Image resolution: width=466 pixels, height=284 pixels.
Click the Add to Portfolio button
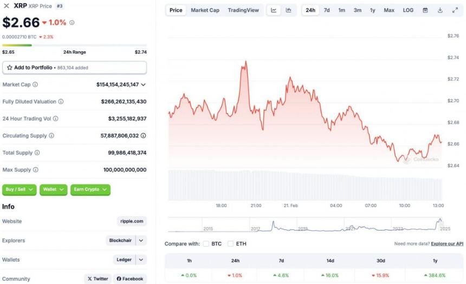coord(74,68)
